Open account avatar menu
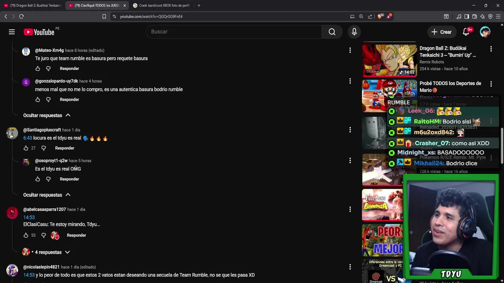This screenshot has height=283, width=504. pos(485,32)
